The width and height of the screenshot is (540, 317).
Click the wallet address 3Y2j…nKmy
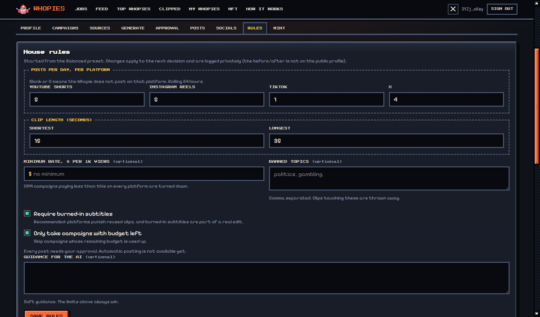click(472, 9)
